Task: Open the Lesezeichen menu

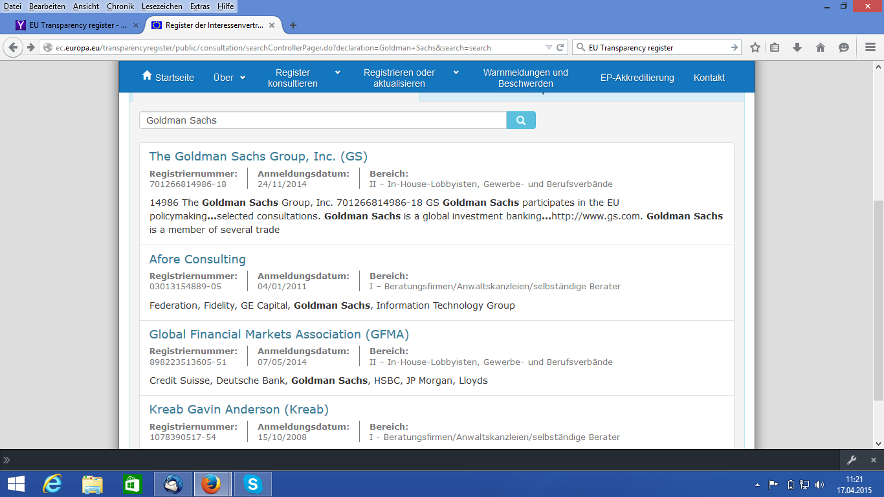Action: tap(163, 6)
